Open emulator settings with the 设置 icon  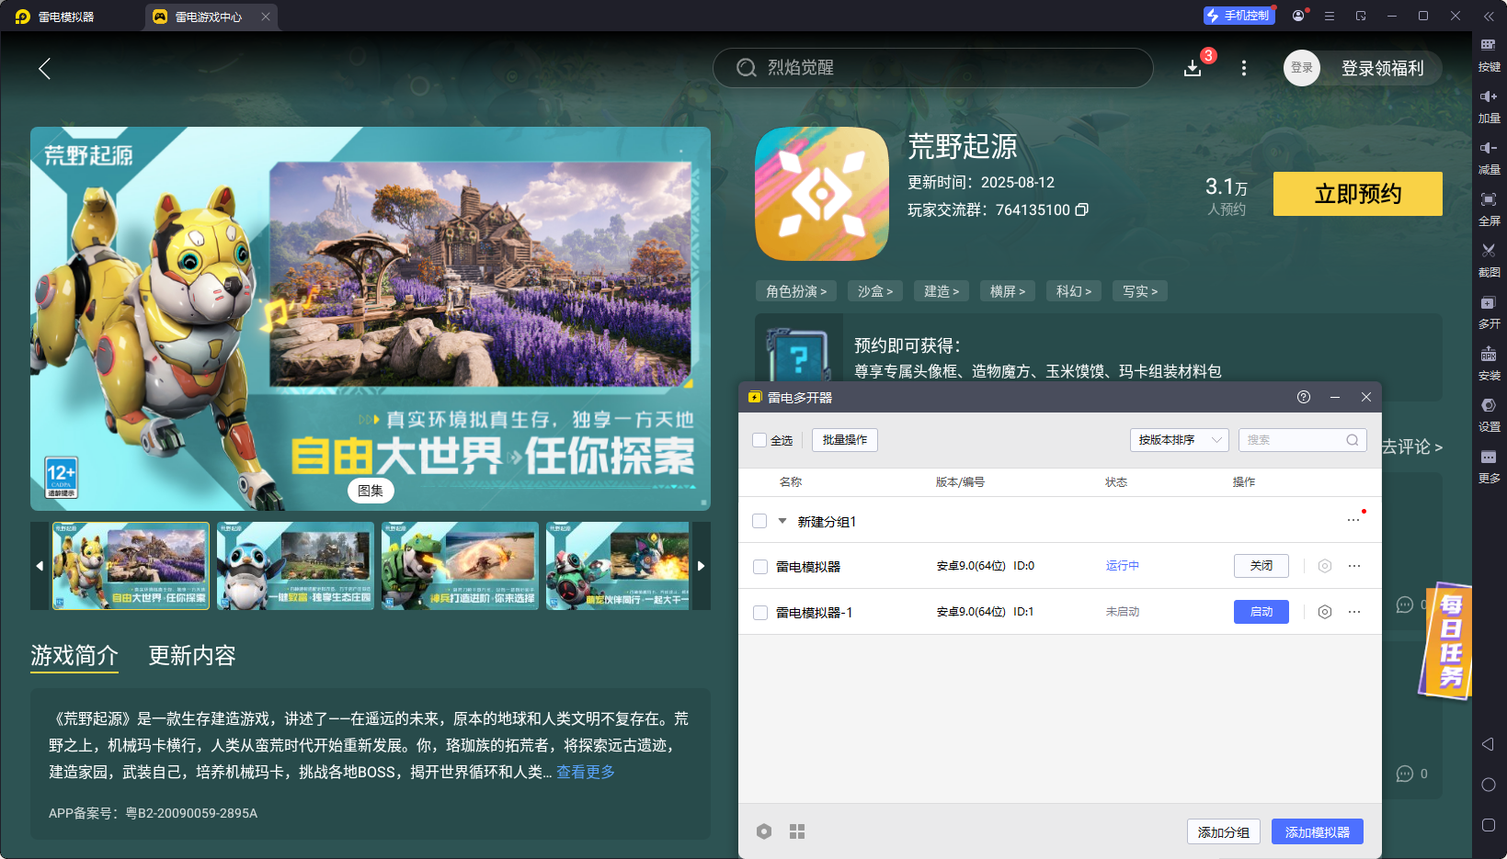pyautogui.click(x=1490, y=413)
